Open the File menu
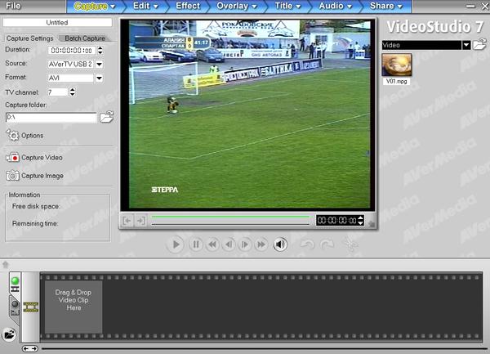Image resolution: width=490 pixels, height=354 pixels. [13, 6]
